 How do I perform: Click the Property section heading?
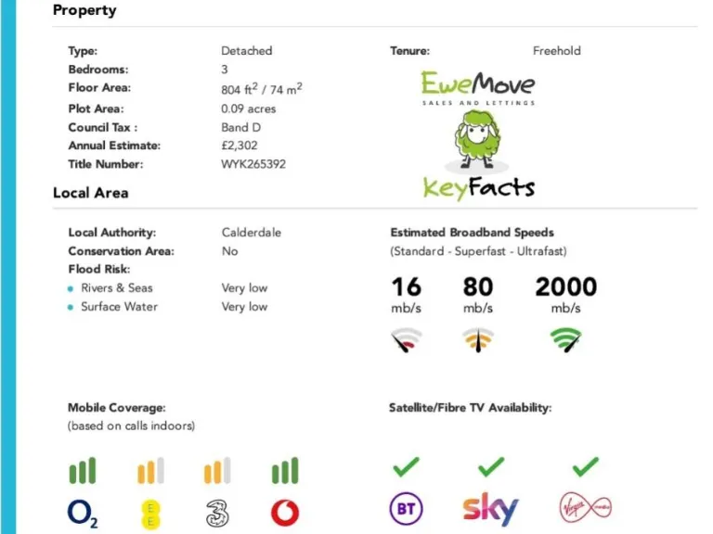click(84, 11)
